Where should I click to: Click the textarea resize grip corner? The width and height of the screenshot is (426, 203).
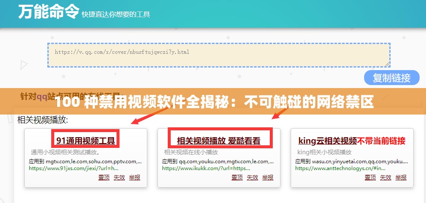(387, 64)
